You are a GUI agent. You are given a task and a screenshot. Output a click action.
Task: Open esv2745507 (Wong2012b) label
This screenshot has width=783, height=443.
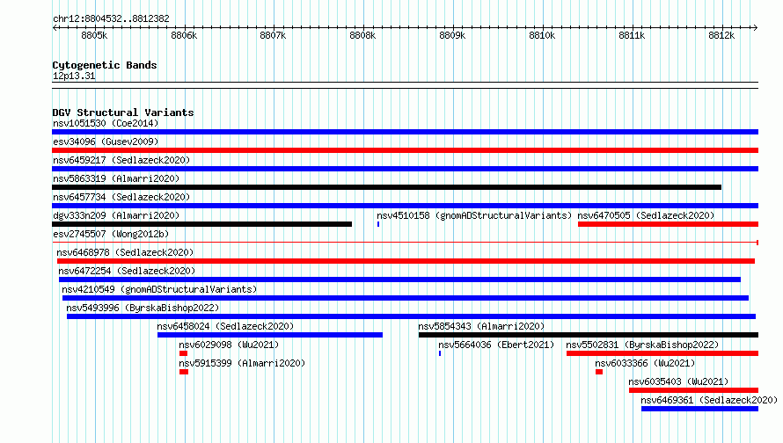click(x=111, y=234)
